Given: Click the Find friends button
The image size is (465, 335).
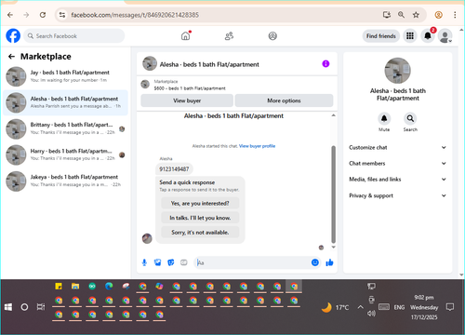Looking at the screenshot, I should [x=381, y=36].
